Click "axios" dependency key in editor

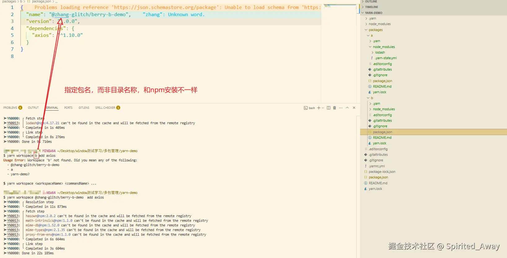[x=42, y=35]
